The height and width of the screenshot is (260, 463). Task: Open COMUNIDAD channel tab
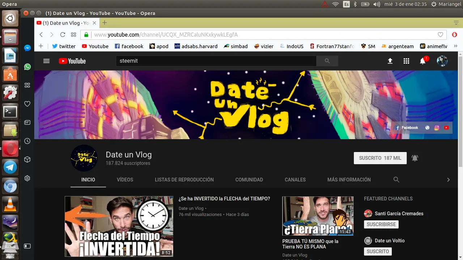pyautogui.click(x=249, y=179)
